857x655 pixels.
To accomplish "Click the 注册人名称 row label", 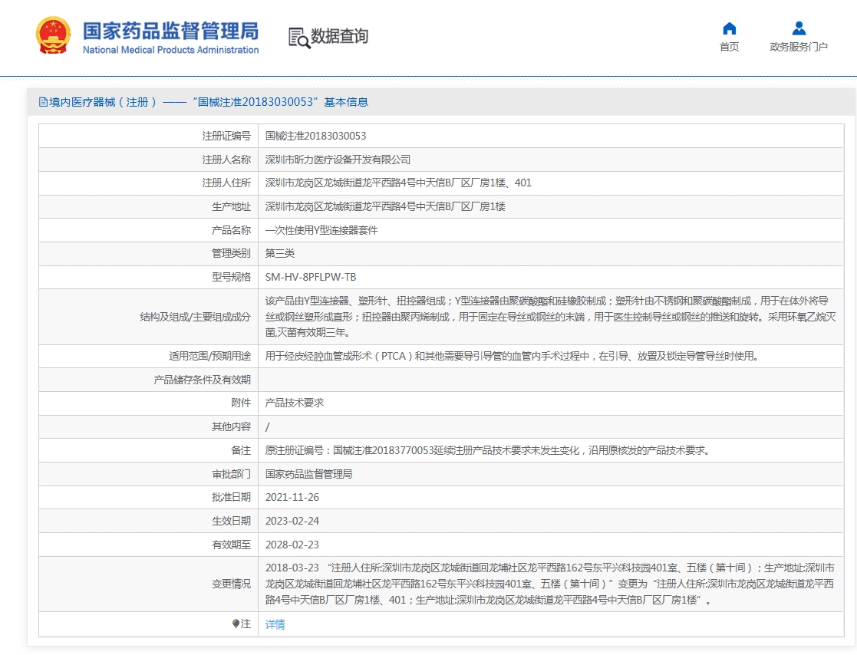I will pyautogui.click(x=226, y=160).
